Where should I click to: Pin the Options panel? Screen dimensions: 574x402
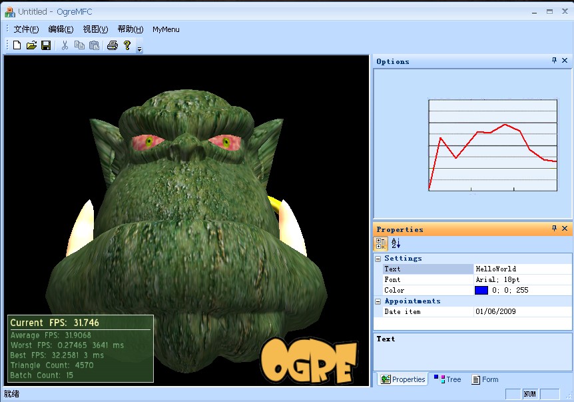point(554,61)
